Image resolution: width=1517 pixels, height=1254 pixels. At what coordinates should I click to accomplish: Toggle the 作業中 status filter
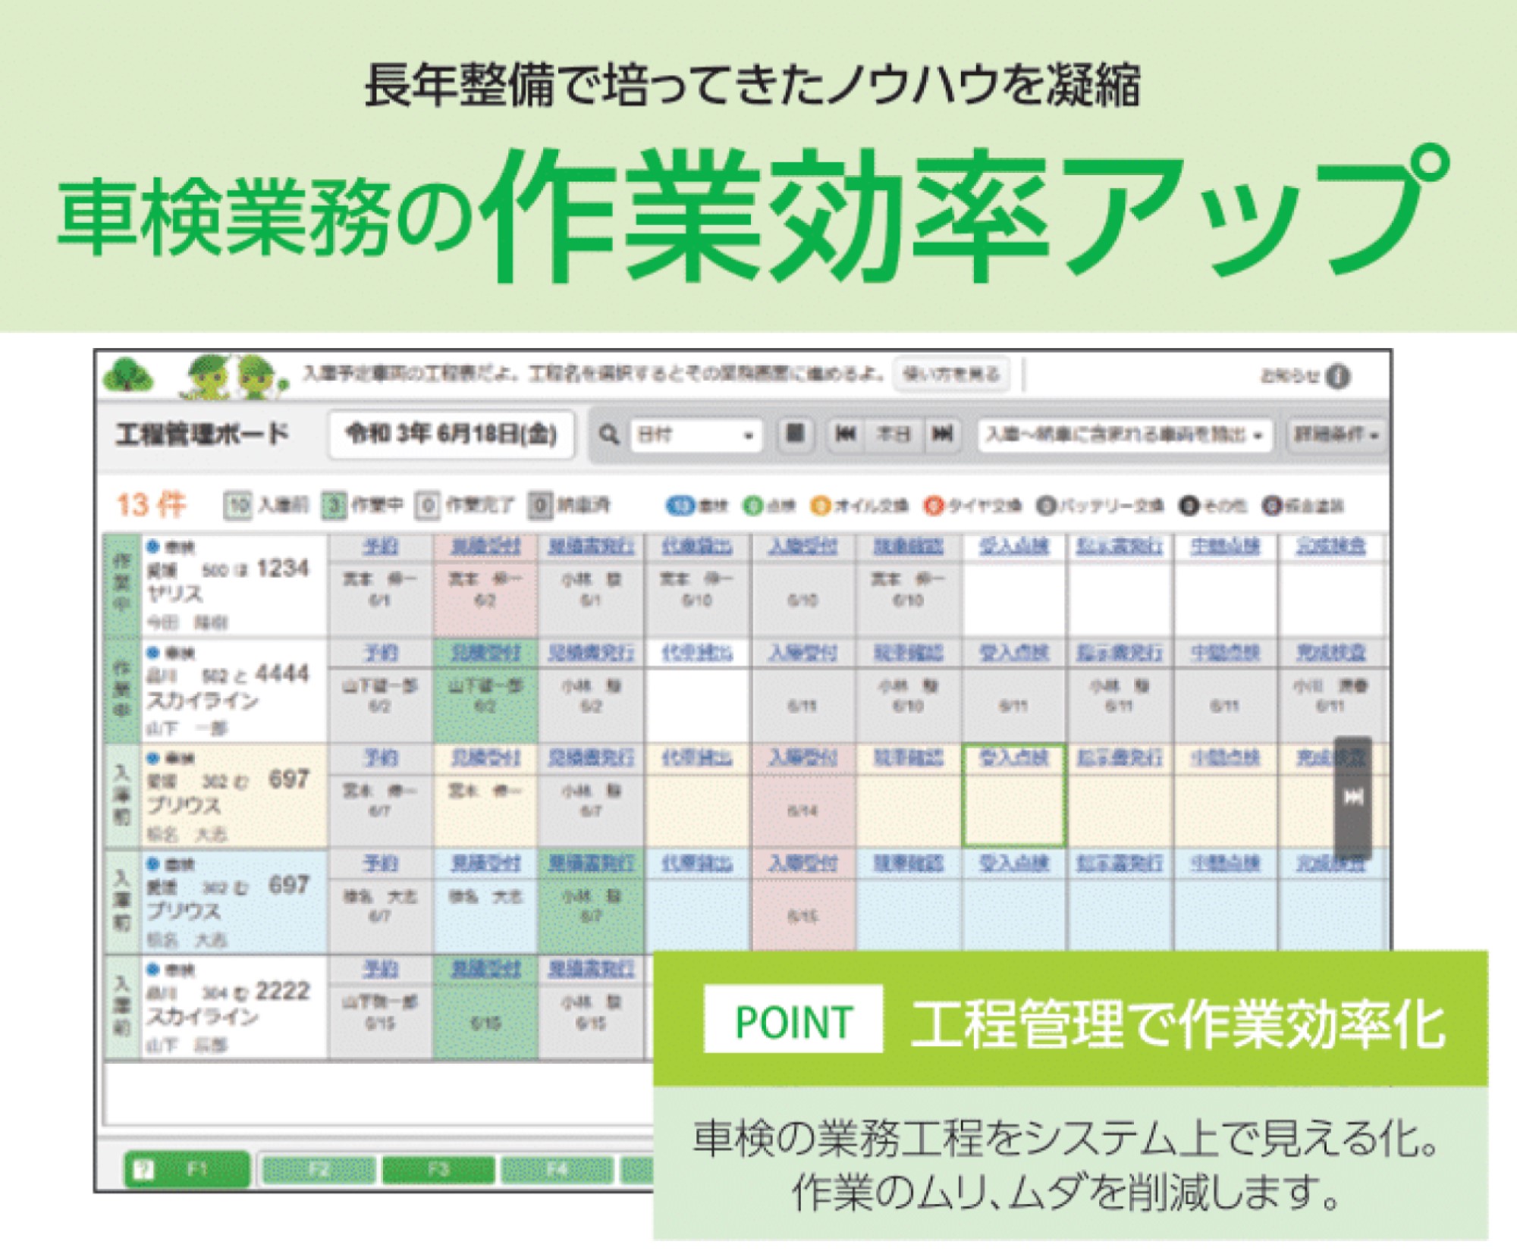click(334, 505)
